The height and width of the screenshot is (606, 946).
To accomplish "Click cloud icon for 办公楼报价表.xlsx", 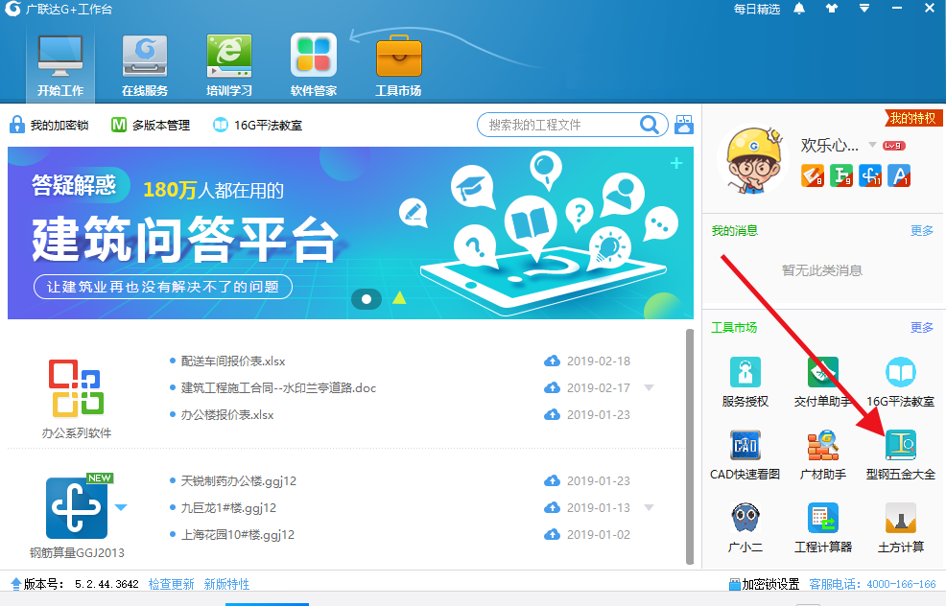I will click(x=552, y=415).
